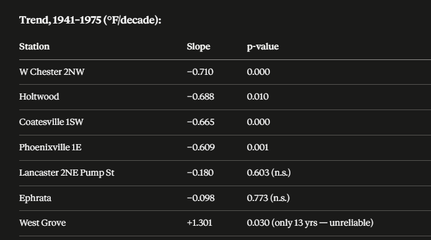Screen dimensions: 431x240
Task: Select the West Grove station cell
Action: pos(43,223)
